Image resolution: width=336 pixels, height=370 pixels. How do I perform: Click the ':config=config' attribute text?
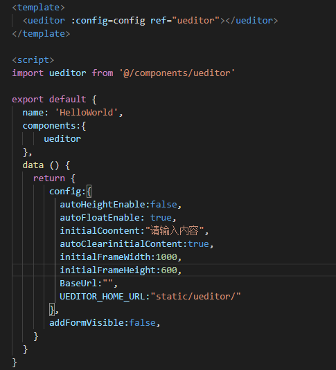tap(108, 21)
